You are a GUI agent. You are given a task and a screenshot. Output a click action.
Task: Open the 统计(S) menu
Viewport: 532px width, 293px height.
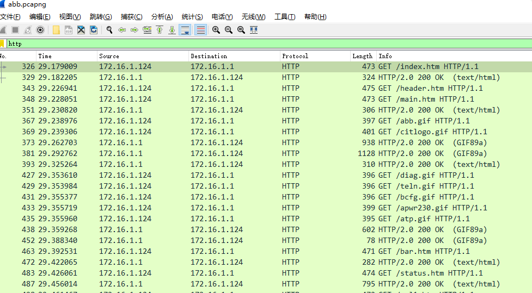tap(192, 17)
